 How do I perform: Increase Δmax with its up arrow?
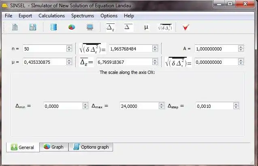[162, 104]
